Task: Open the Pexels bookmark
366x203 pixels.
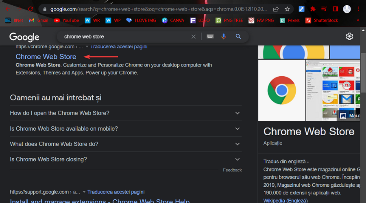Action: pyautogui.click(x=290, y=21)
